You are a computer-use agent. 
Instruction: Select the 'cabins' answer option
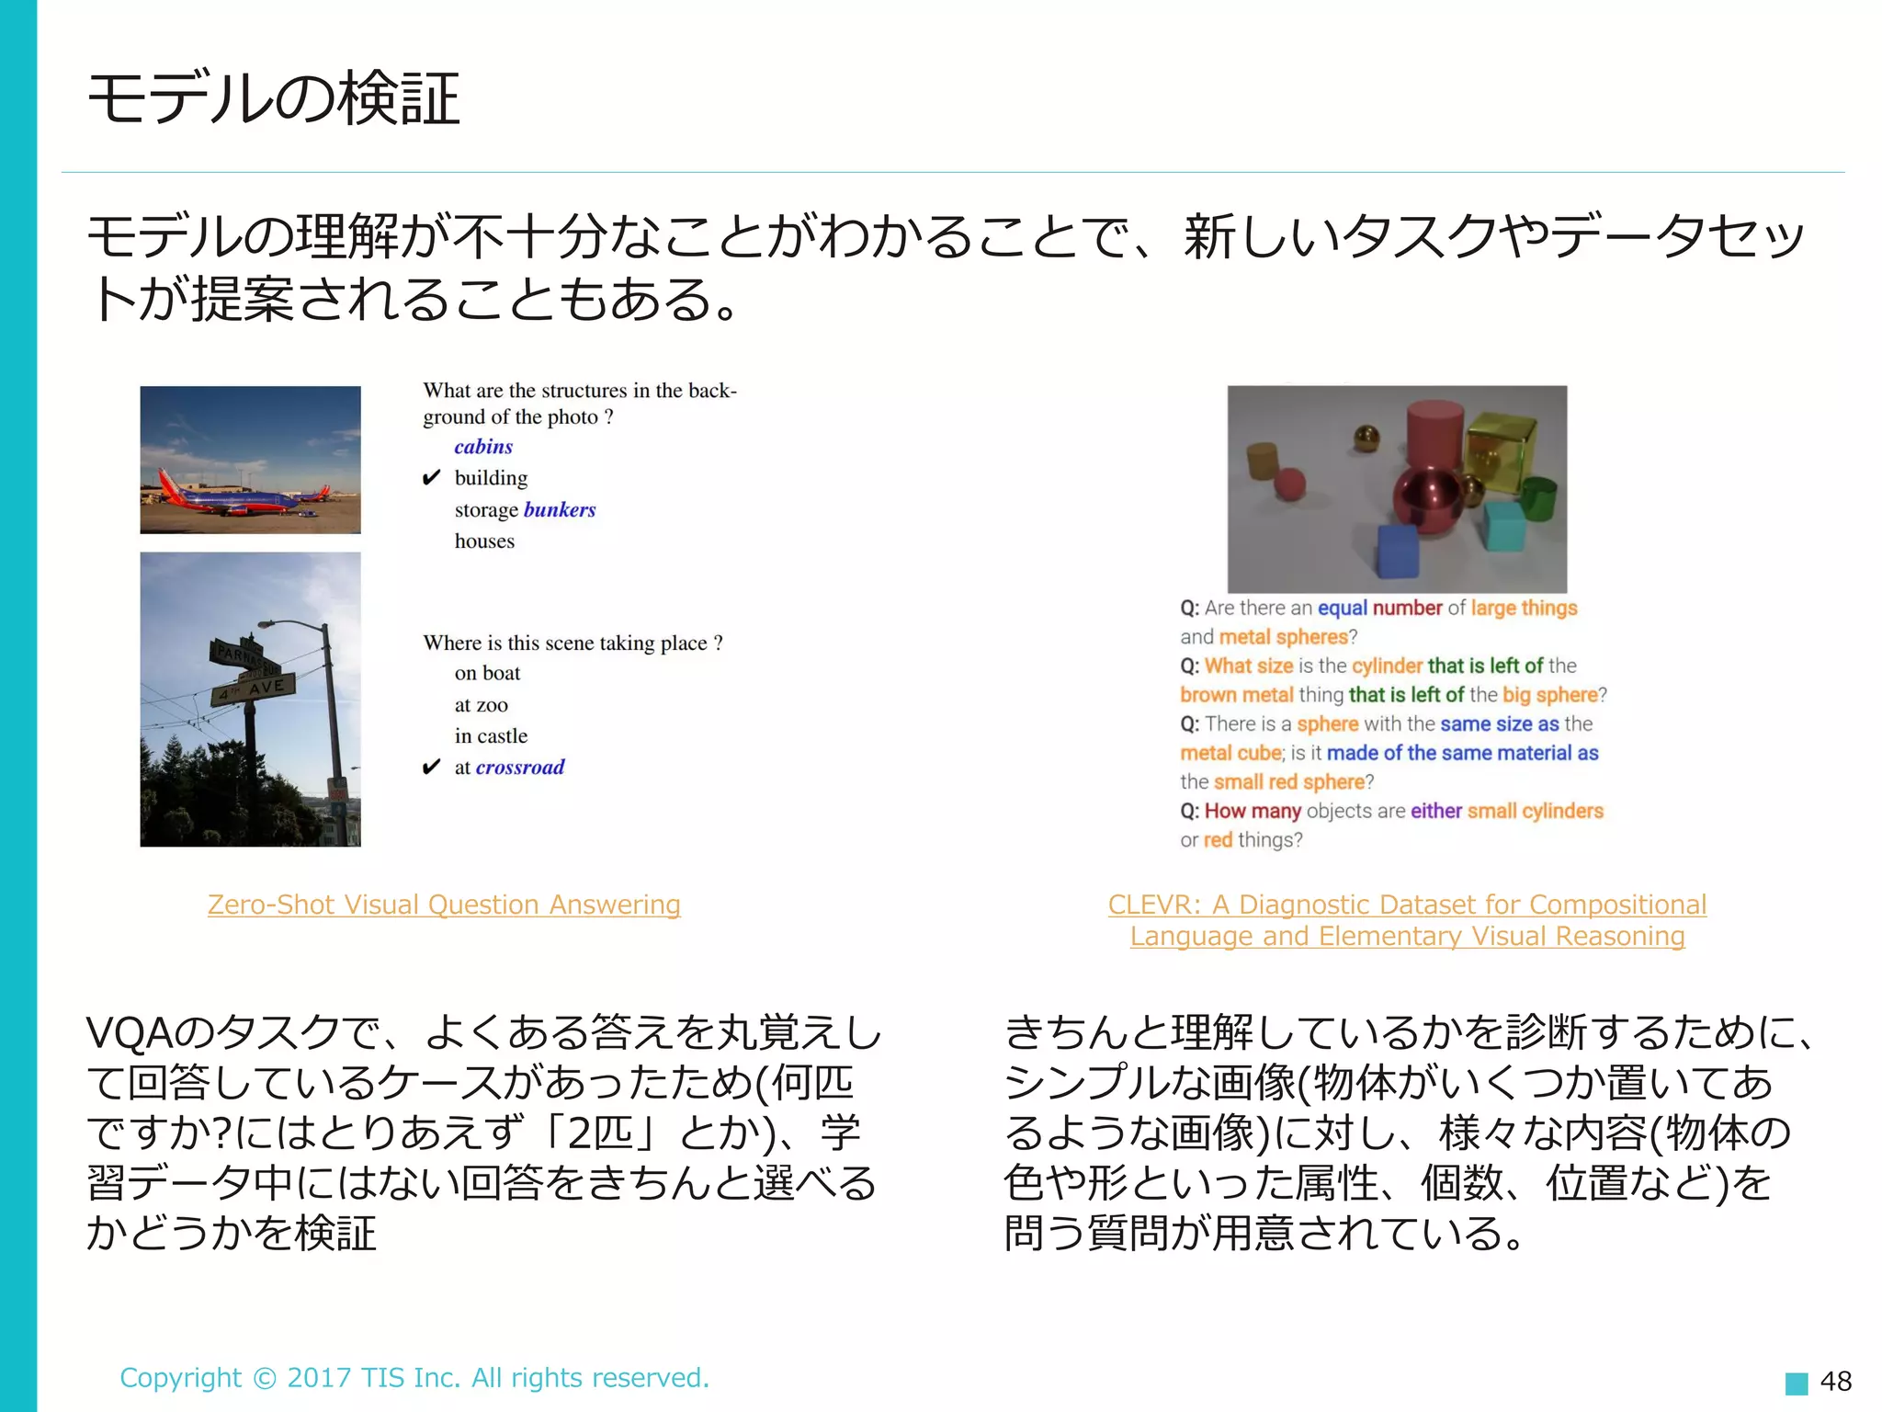pos(483,447)
